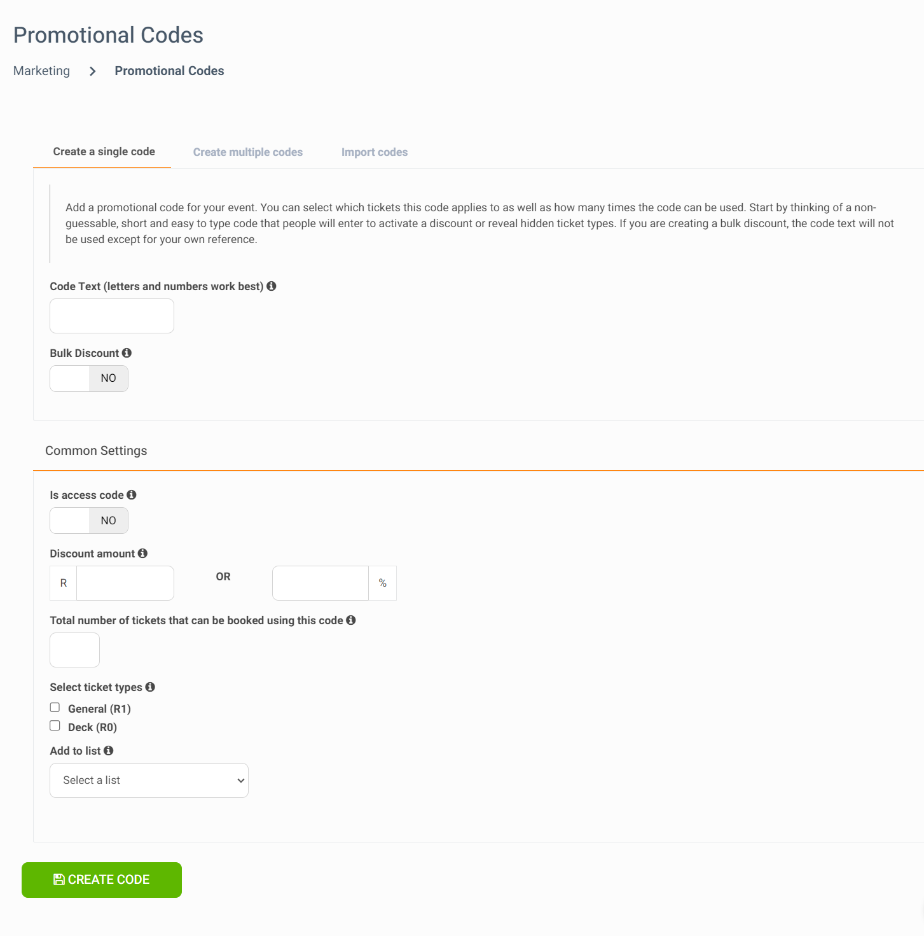
Task: Click the breadcrumb chevron arrow icon
Action: (x=93, y=71)
